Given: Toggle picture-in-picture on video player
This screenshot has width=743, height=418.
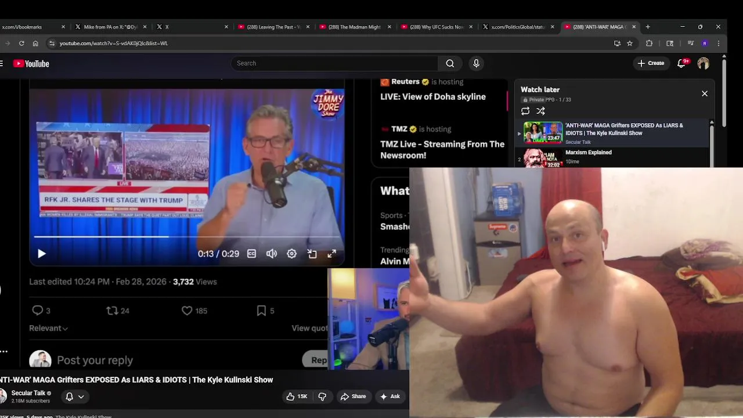Looking at the screenshot, I should point(312,254).
